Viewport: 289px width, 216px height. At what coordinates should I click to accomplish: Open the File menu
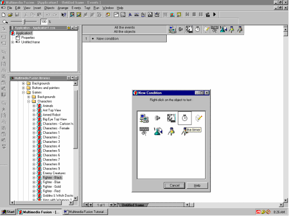coord(9,8)
